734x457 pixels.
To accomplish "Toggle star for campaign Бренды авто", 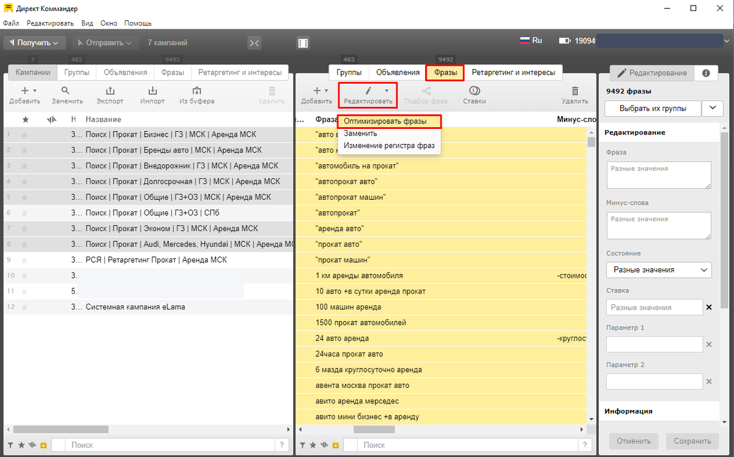I will 25,150.
